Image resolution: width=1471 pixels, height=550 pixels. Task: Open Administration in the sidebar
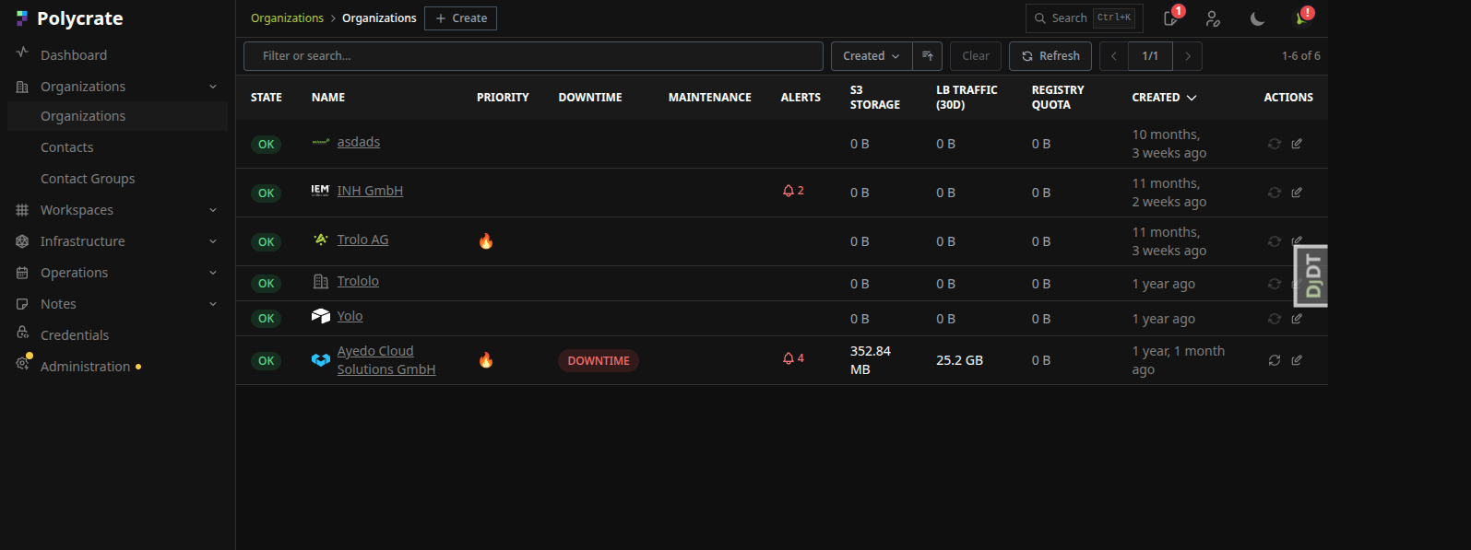click(86, 367)
